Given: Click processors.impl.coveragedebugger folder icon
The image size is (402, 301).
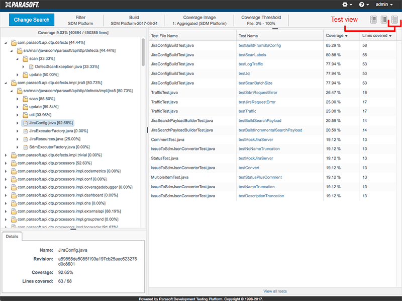Looking at the screenshot, I should click(14, 187).
